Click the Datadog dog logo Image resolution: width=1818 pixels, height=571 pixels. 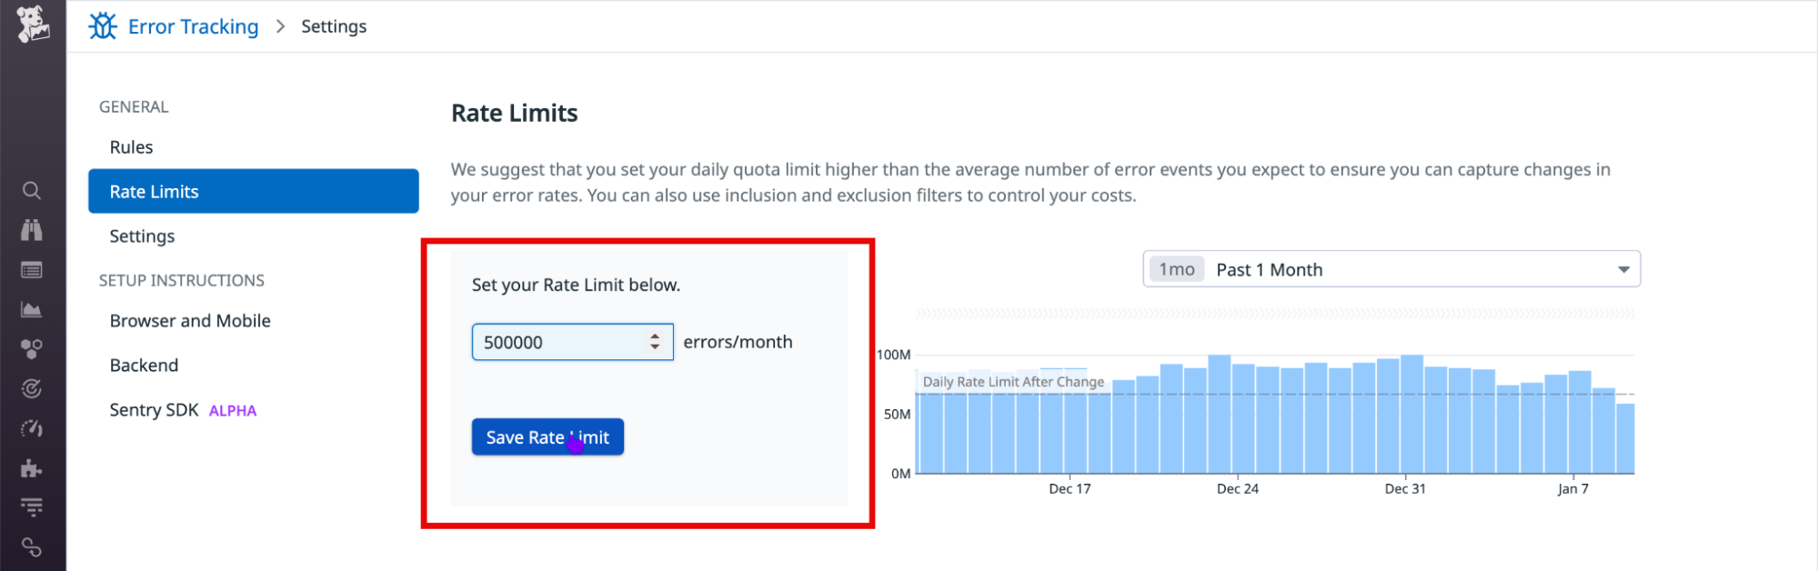click(33, 25)
